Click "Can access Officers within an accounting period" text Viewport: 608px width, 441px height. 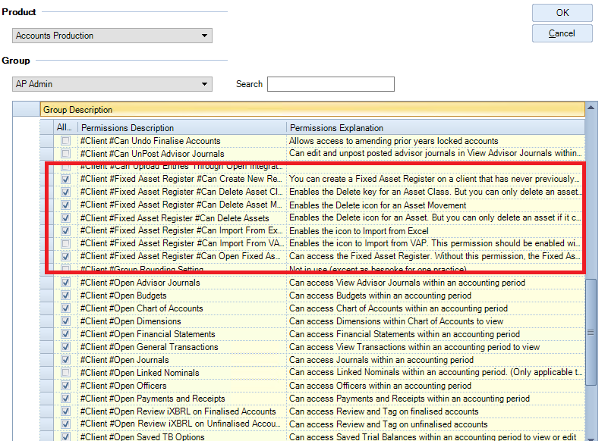pyautogui.click(x=380, y=386)
